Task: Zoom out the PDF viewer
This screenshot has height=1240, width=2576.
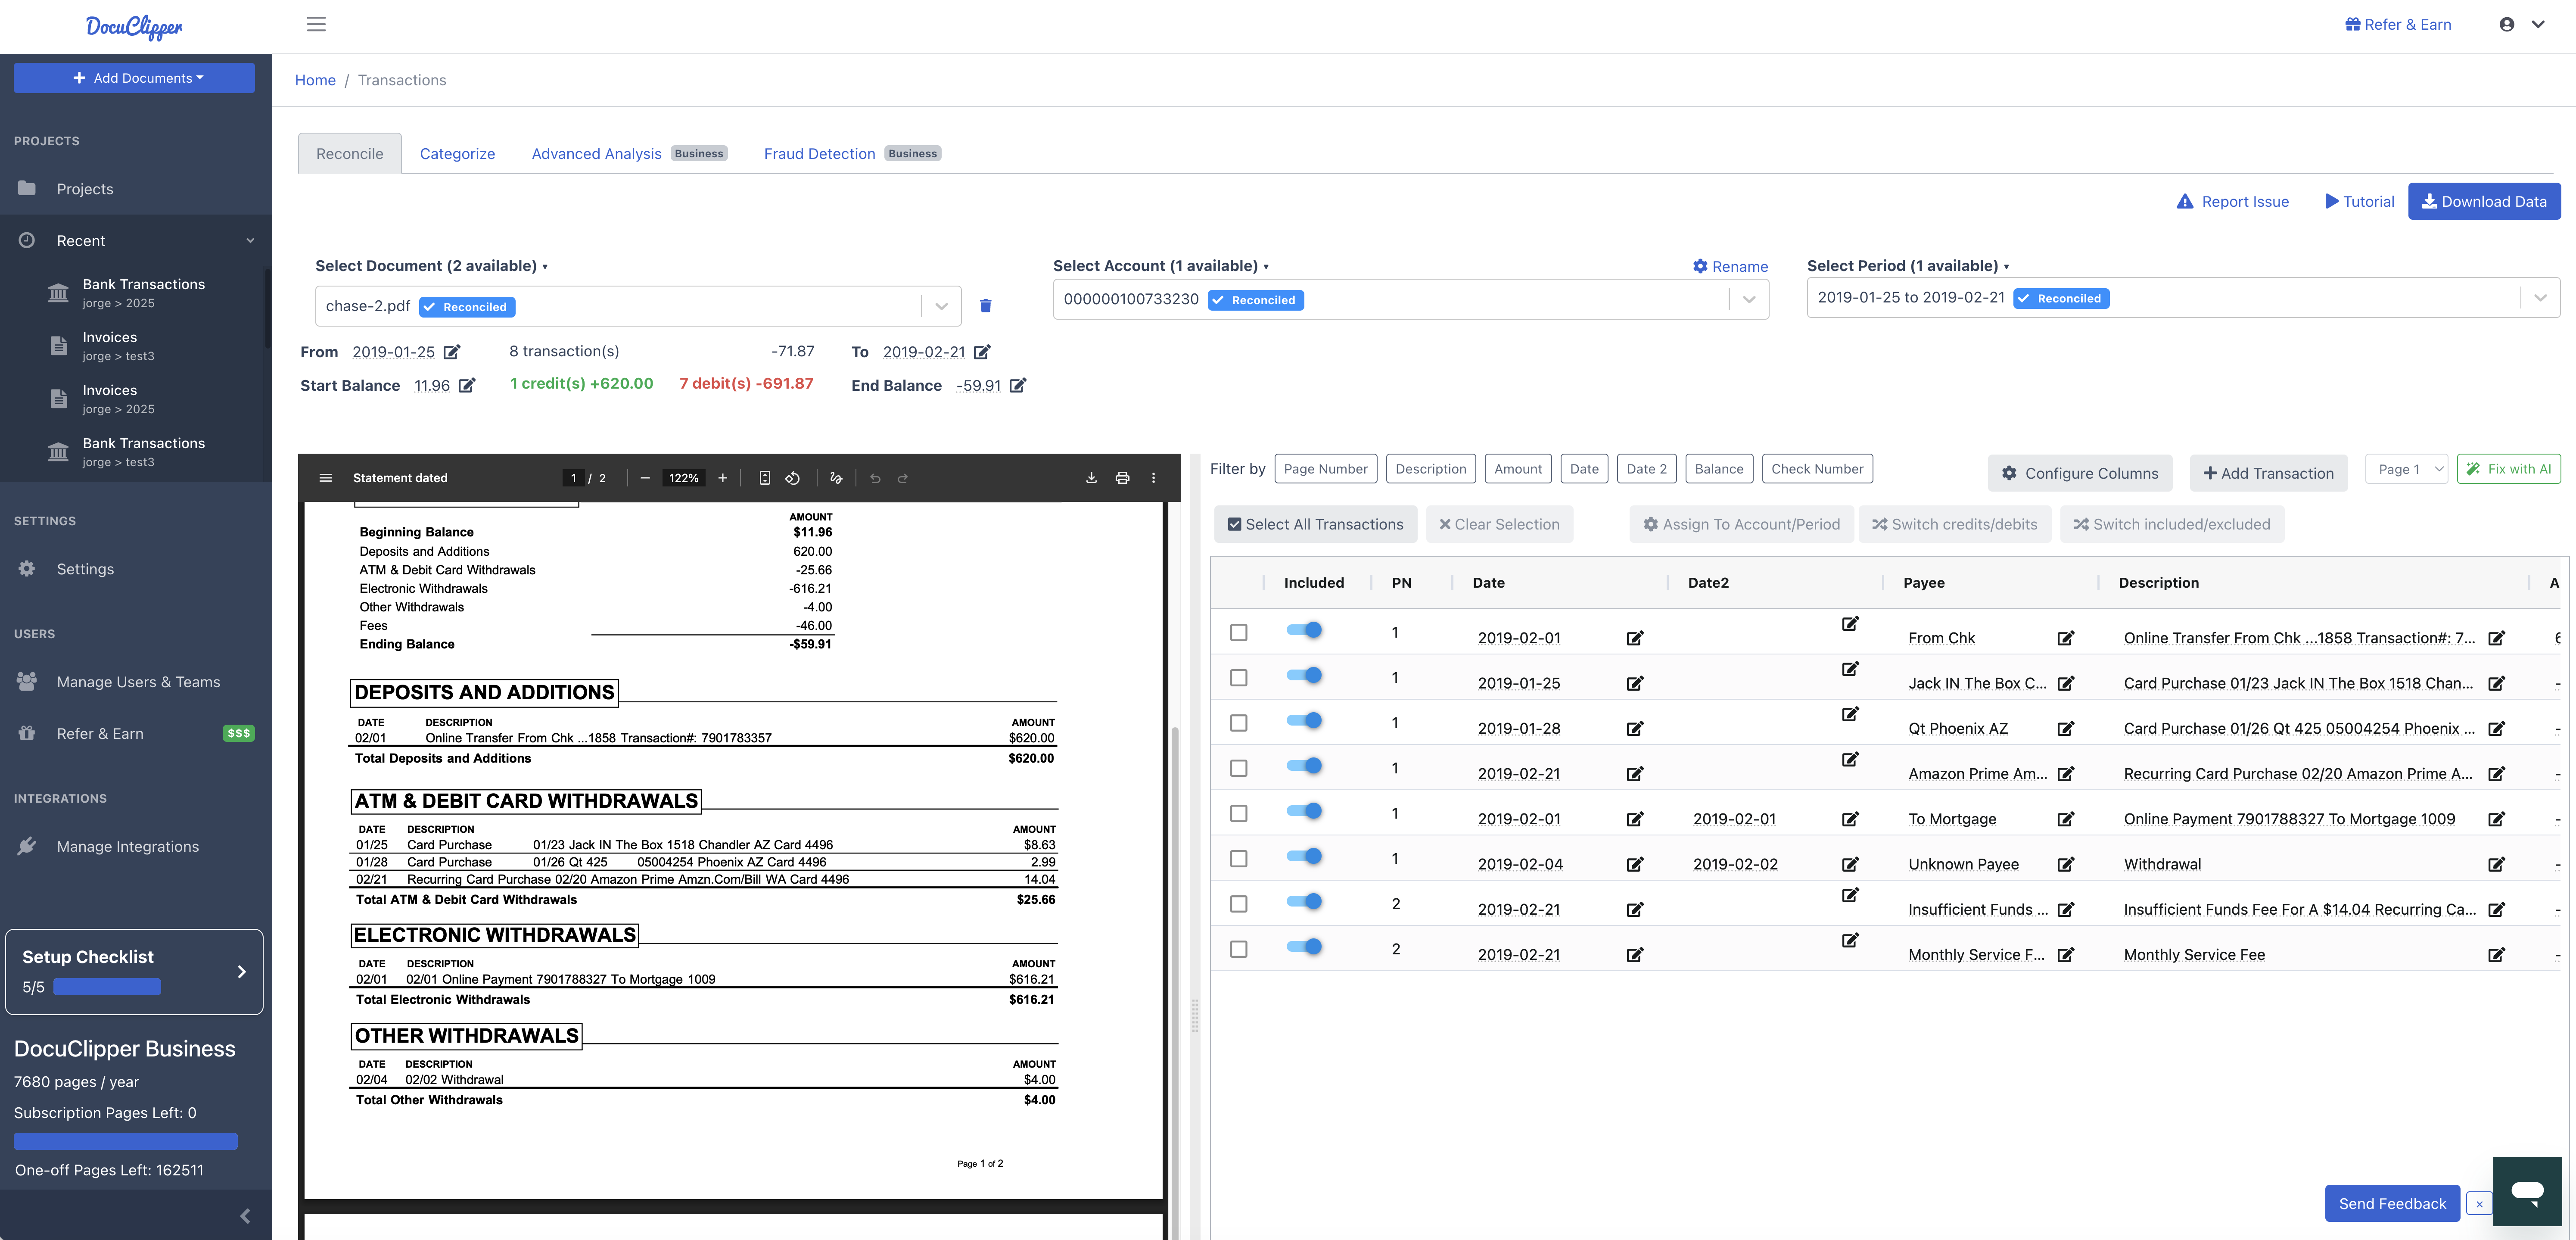Action: pos(645,478)
